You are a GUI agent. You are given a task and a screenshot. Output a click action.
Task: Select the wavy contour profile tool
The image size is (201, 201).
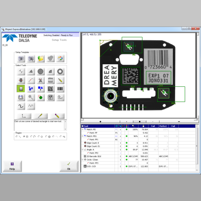click(60, 97)
